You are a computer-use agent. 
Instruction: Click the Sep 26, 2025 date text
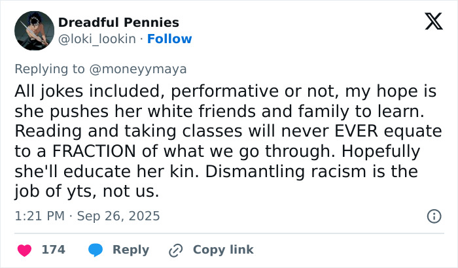point(118,216)
